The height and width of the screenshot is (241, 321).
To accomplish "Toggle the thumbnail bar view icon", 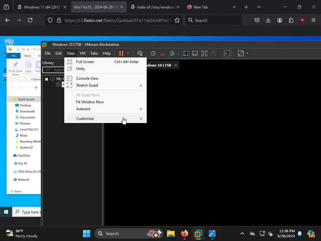I will (195, 53).
